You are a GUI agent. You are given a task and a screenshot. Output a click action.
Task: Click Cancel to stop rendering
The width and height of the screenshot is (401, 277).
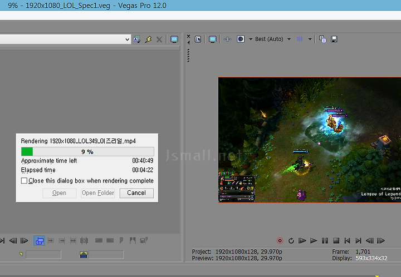tap(136, 193)
